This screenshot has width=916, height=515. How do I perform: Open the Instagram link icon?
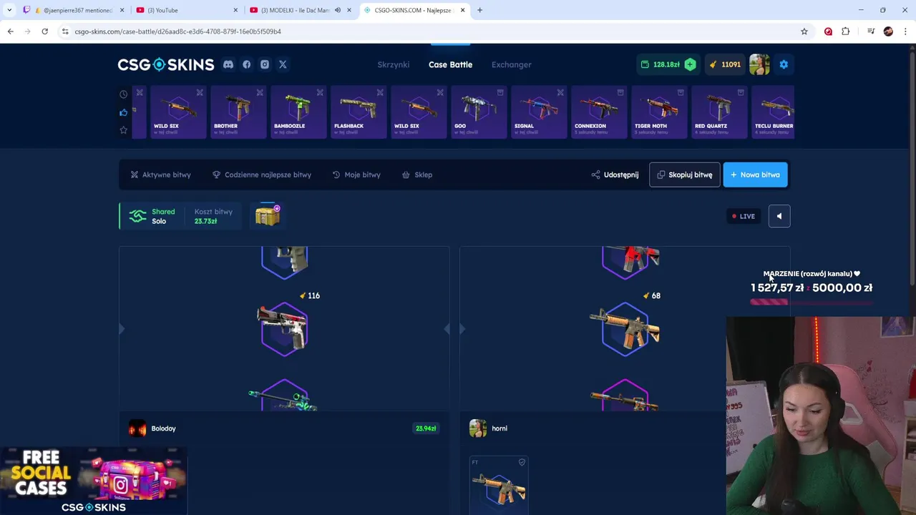[x=265, y=64]
